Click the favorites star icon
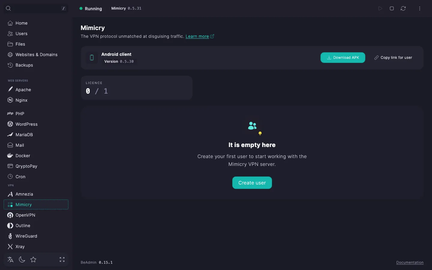This screenshot has height=270, width=432. pyautogui.click(x=33, y=259)
